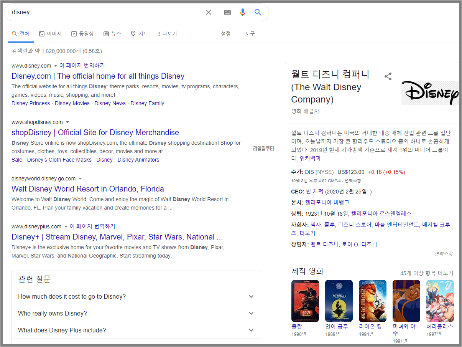The height and width of the screenshot is (347, 462).
Task: Click the 제작 영화 section heading
Action: [307, 271]
